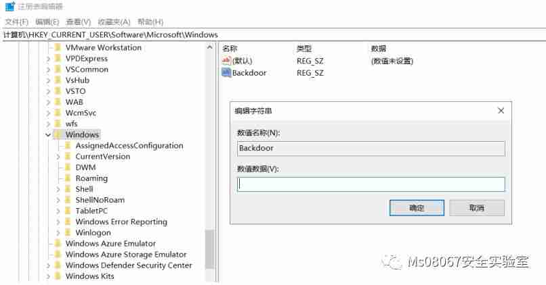The width and height of the screenshot is (546, 285).
Task: Confirm the dialog with 确定 button
Action: pyautogui.click(x=417, y=208)
